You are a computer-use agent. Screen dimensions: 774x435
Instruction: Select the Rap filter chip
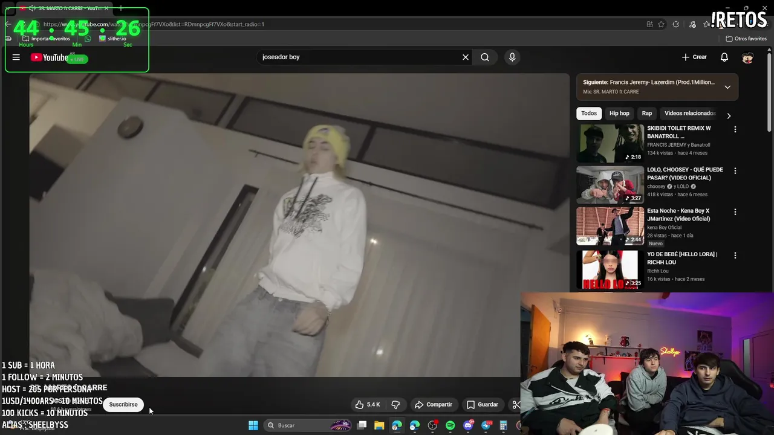click(x=647, y=114)
